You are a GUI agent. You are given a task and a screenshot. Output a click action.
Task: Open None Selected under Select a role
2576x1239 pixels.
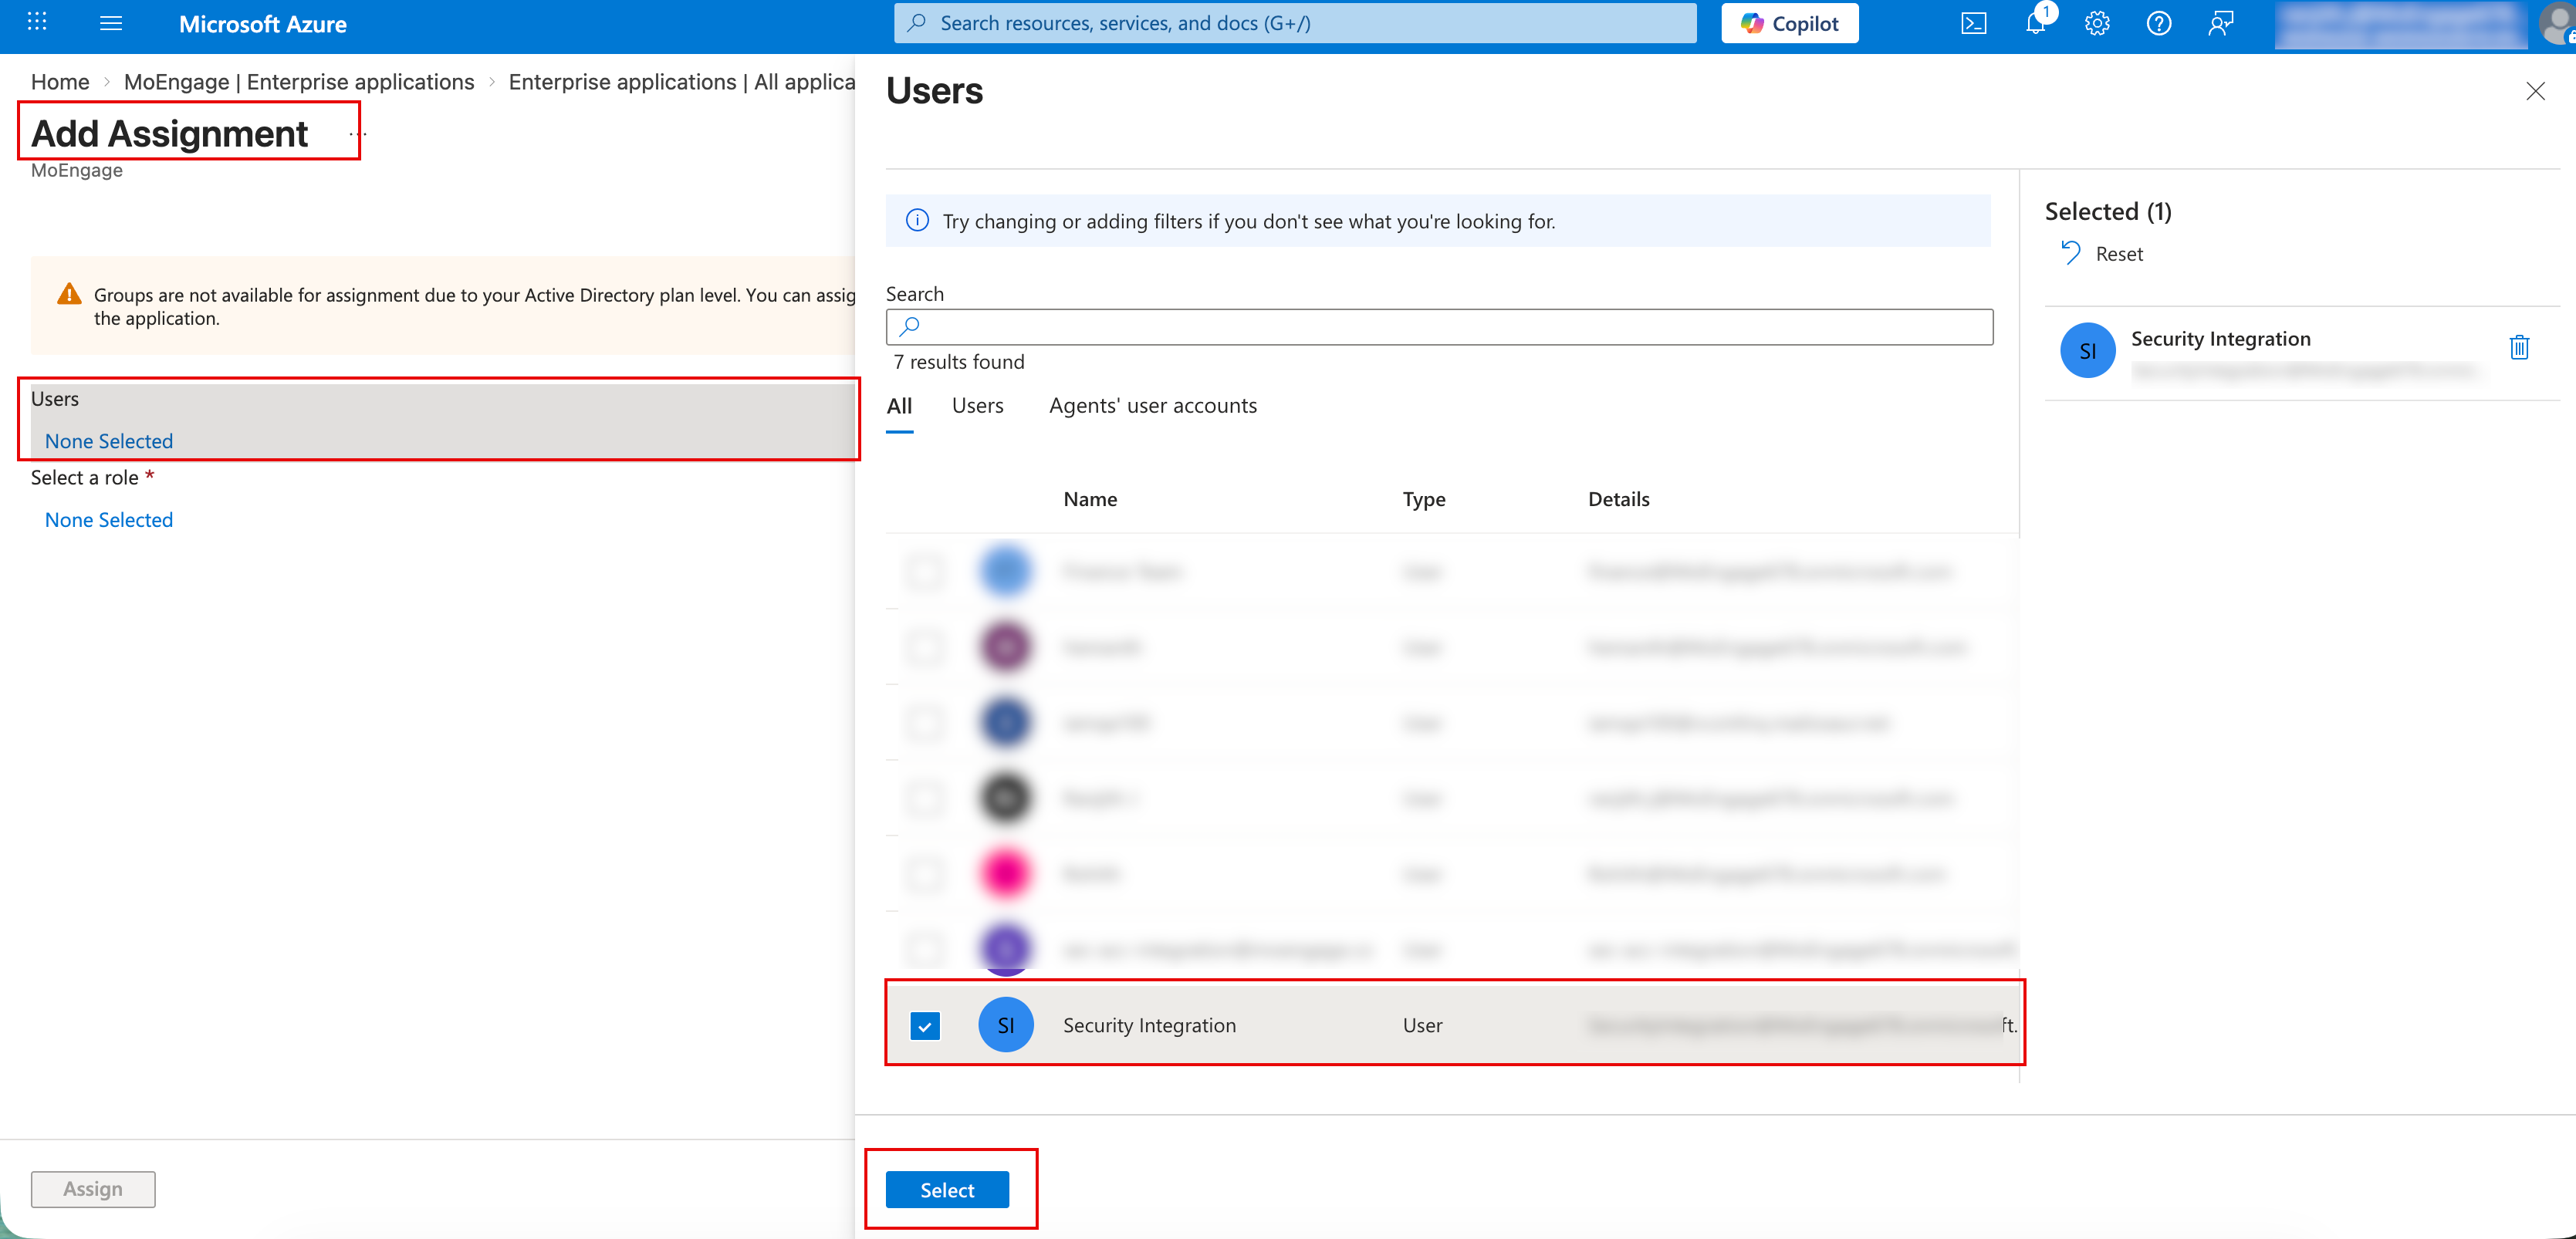point(109,520)
